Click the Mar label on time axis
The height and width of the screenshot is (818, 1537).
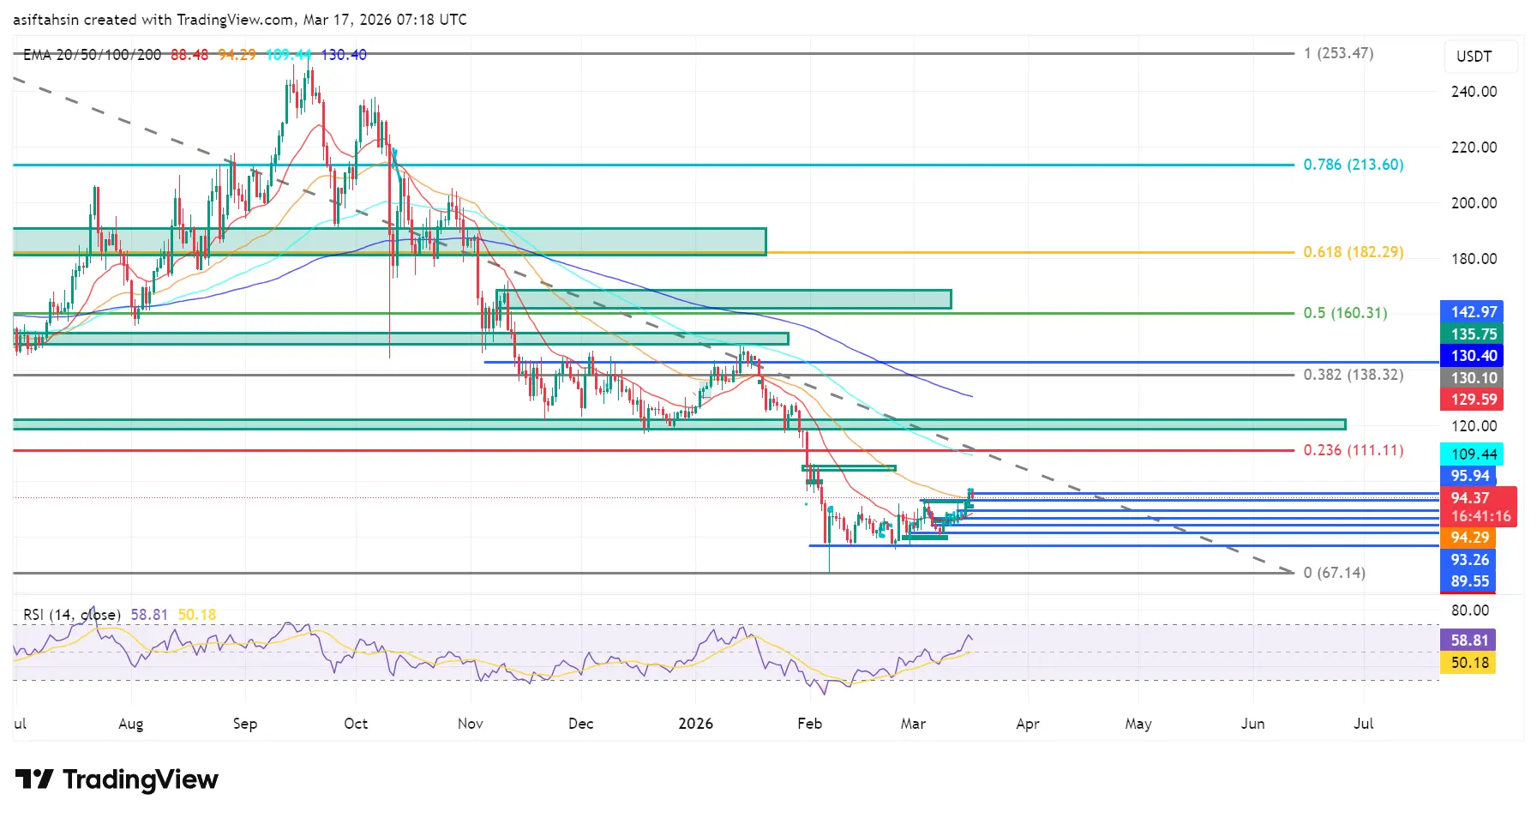pyautogui.click(x=913, y=724)
